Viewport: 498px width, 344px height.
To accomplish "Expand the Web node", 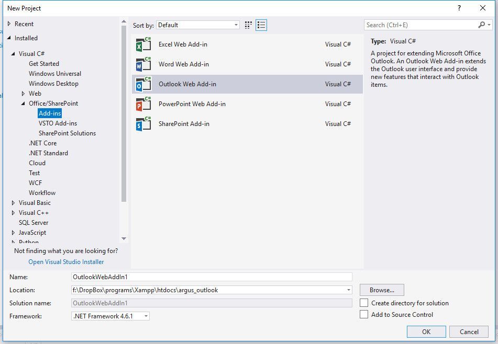I will point(23,94).
